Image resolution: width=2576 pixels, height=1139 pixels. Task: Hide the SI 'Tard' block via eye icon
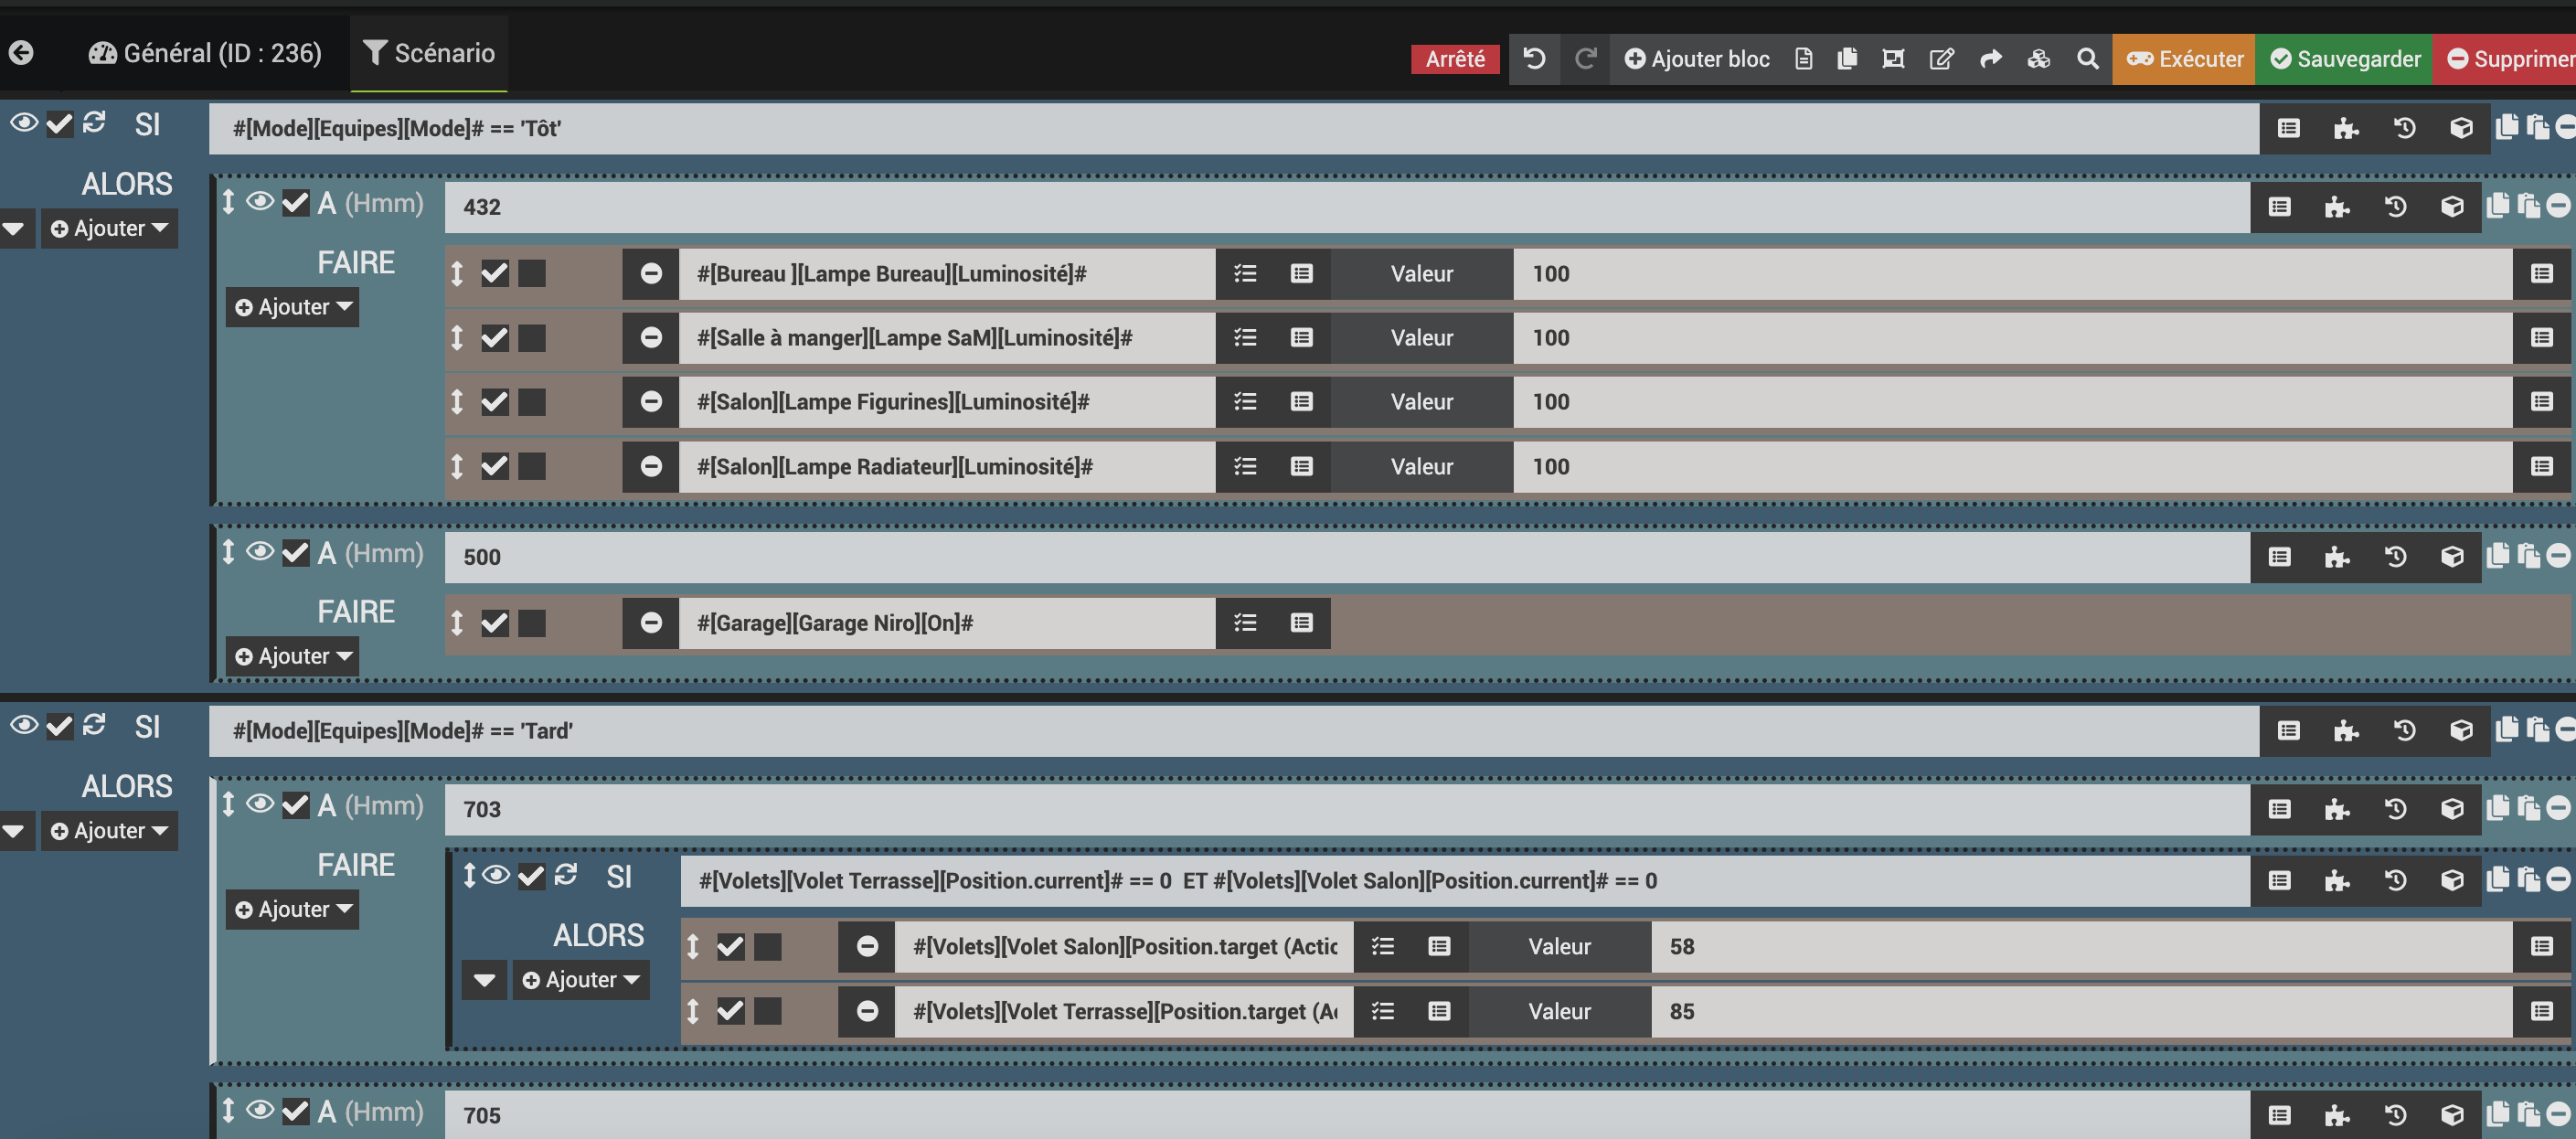tap(24, 725)
